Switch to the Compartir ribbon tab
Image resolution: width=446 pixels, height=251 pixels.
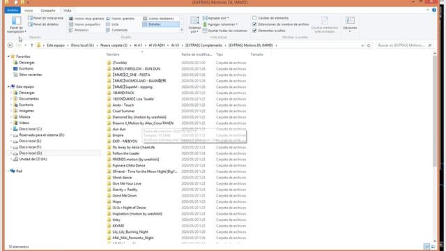tap(48, 10)
